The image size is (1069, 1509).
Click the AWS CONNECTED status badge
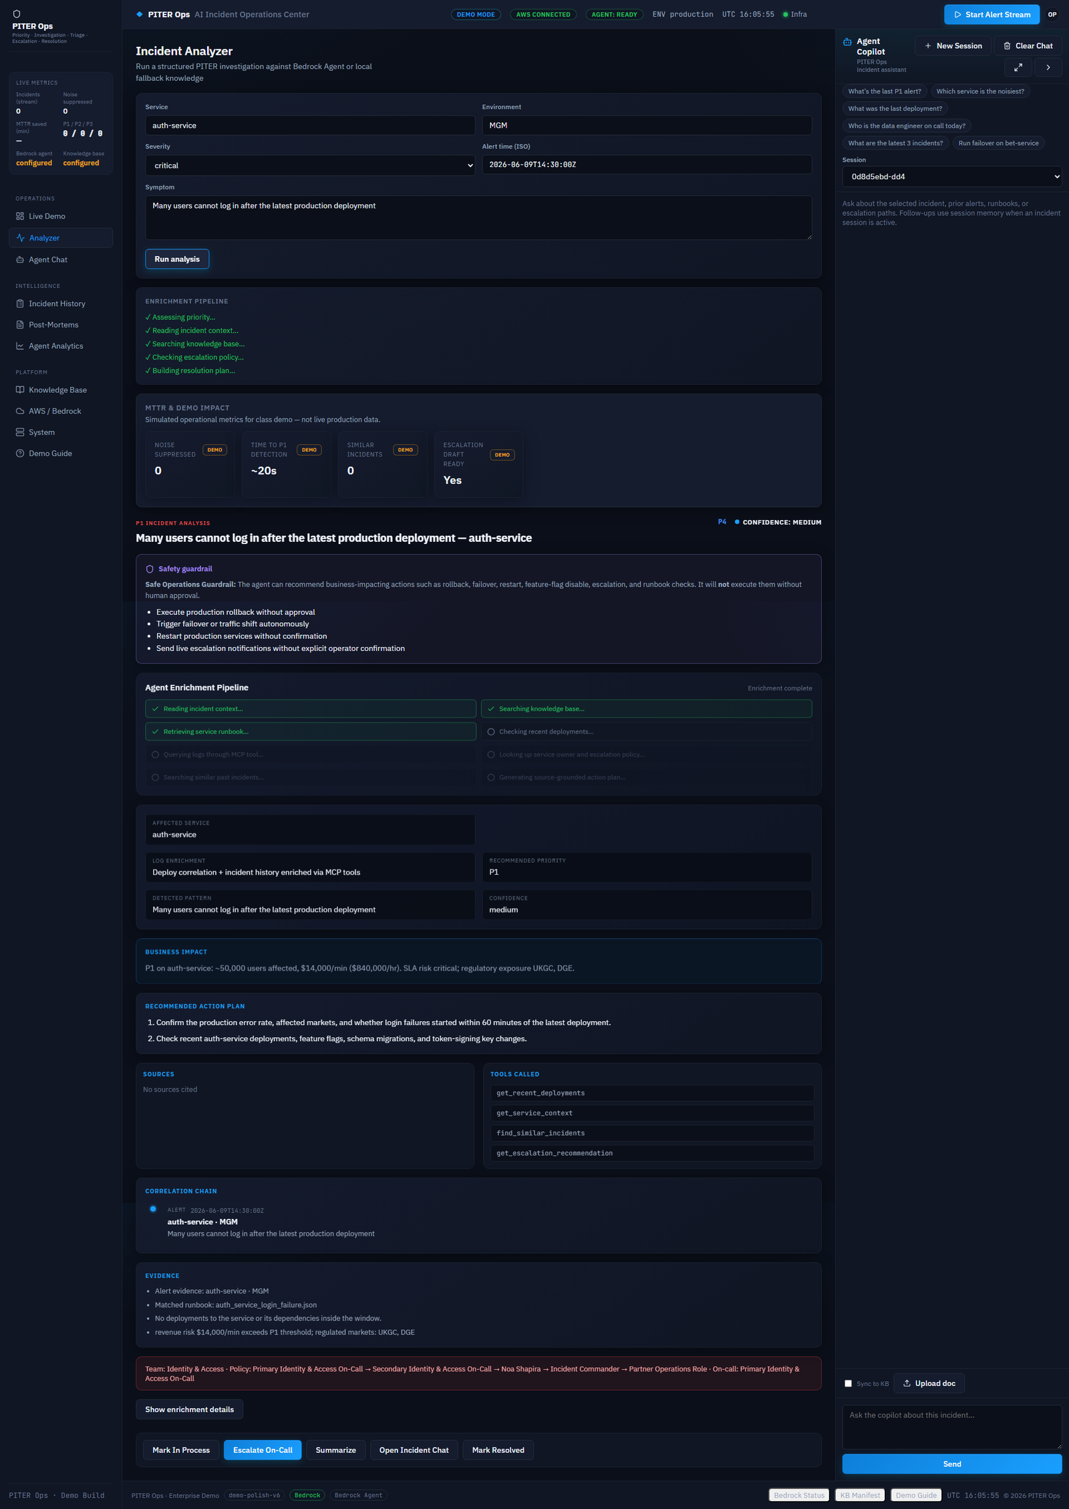(x=543, y=14)
